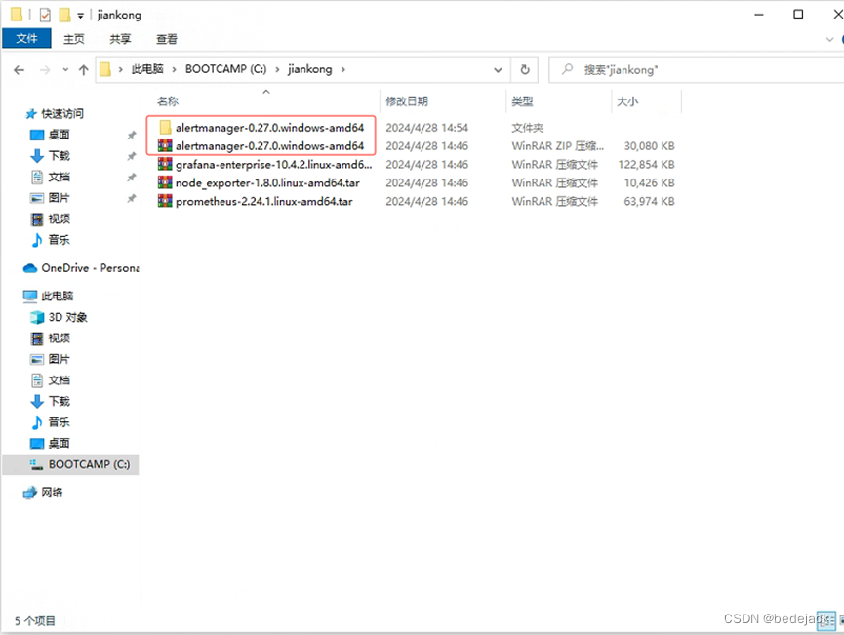This screenshot has width=844, height=635.
Task: Open pinned 桌面 under quick access
Action: pyautogui.click(x=59, y=135)
